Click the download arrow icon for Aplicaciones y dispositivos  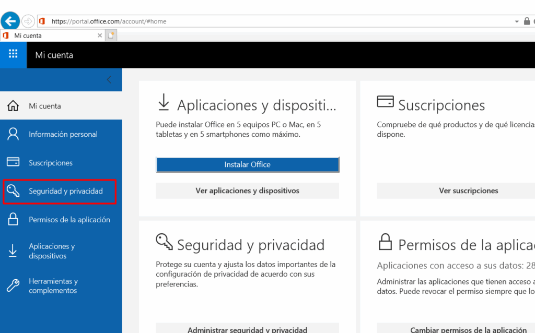[14, 251]
